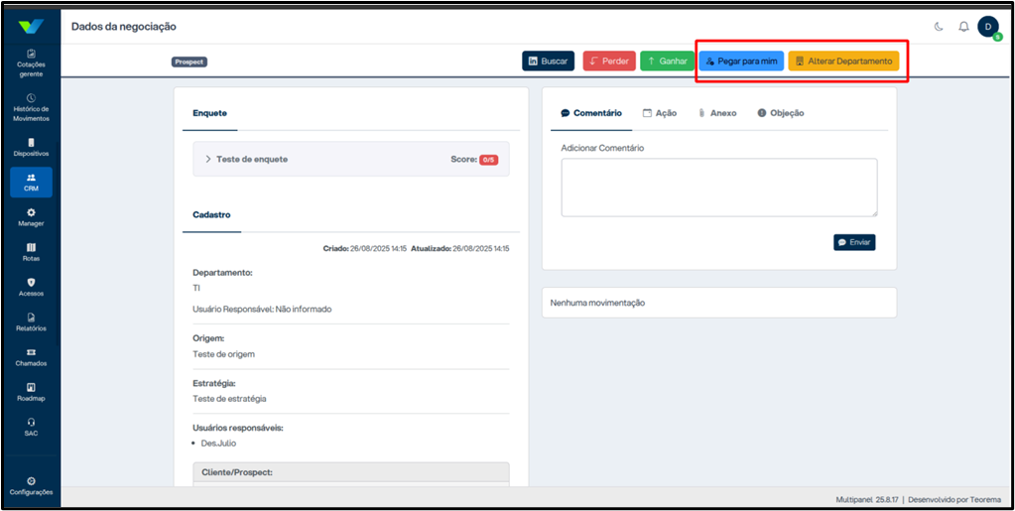Open Rotas in the sidebar
Screen dimensions: 1015x511
click(31, 253)
